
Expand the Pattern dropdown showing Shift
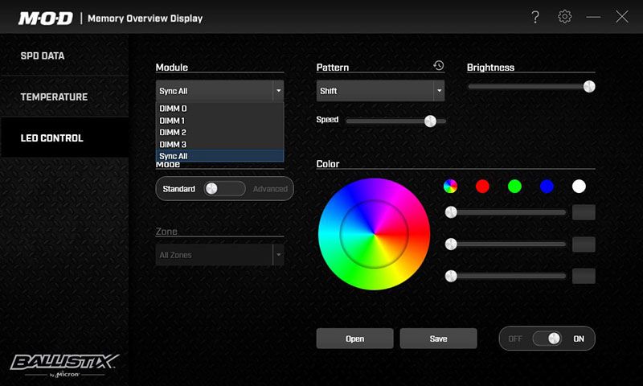click(380, 91)
